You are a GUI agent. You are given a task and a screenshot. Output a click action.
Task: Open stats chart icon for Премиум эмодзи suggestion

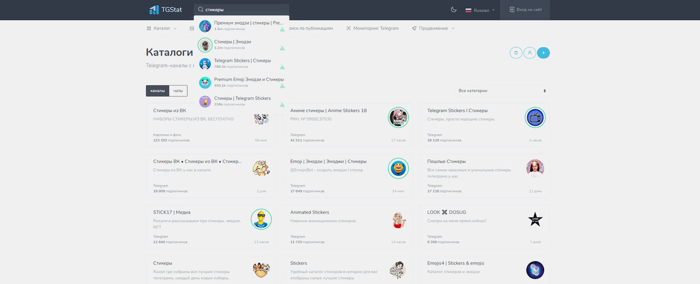tap(282, 30)
